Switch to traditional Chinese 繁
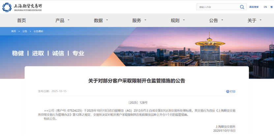 tap(271, 7)
